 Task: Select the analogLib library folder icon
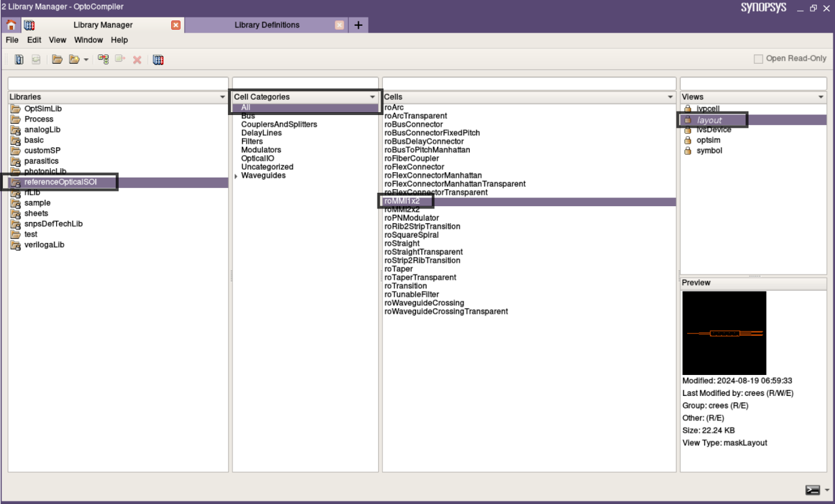[x=16, y=130]
